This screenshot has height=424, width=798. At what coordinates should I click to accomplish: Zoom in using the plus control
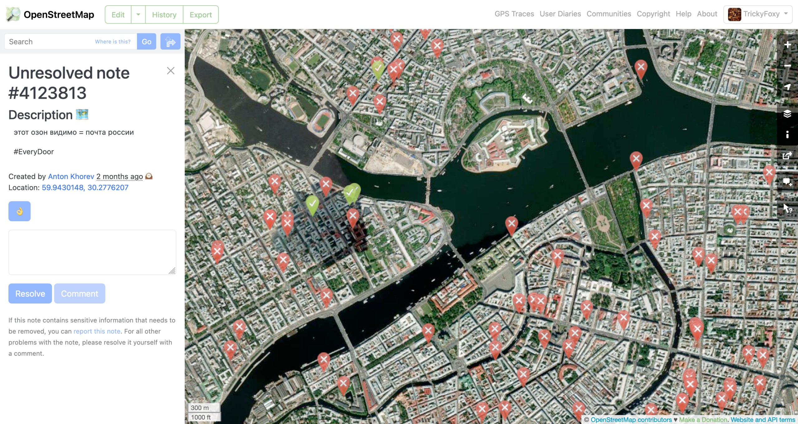[x=787, y=45]
